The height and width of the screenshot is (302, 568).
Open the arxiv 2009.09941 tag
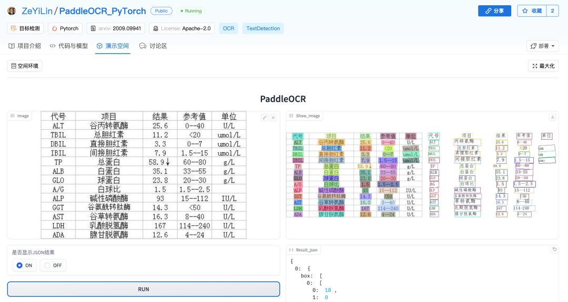pos(116,28)
